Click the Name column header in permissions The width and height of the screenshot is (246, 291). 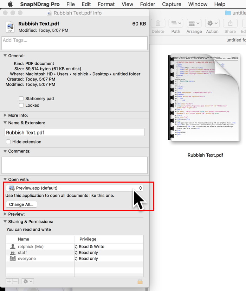pyautogui.click(x=24, y=239)
